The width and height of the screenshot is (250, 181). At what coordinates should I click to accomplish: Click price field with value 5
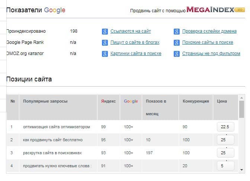pos(225,166)
